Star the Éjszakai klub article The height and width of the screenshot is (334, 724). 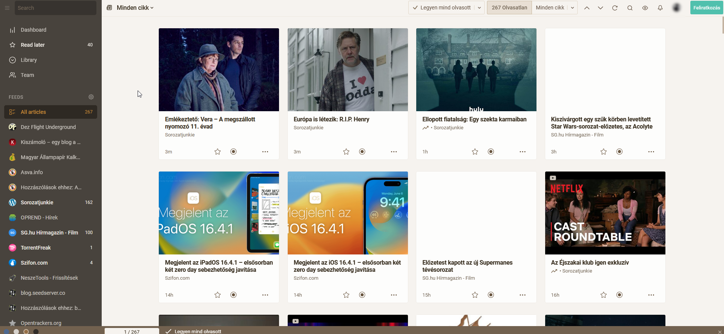coord(603,295)
